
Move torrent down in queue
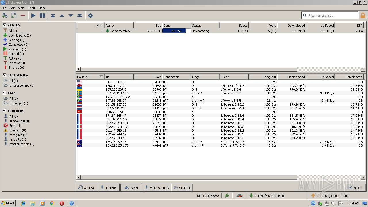pos(71,16)
